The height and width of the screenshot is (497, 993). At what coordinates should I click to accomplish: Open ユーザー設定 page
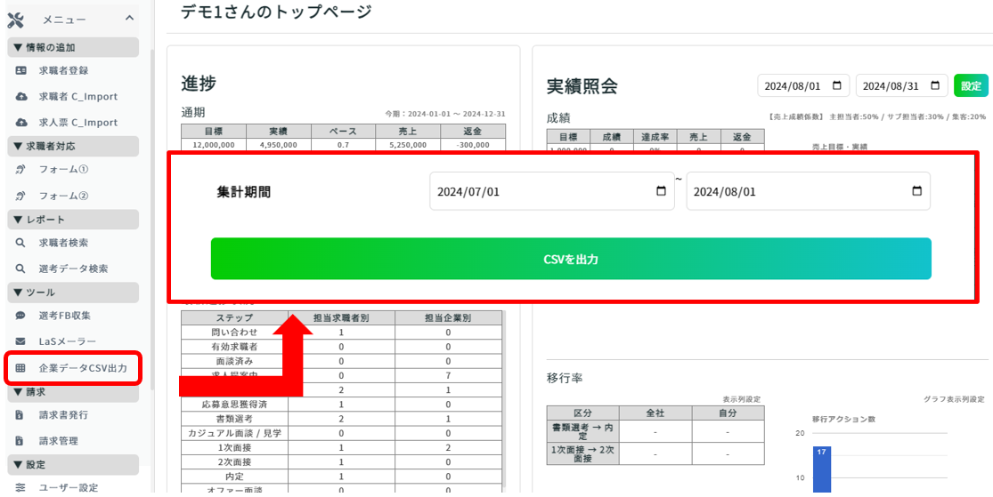click(68, 487)
